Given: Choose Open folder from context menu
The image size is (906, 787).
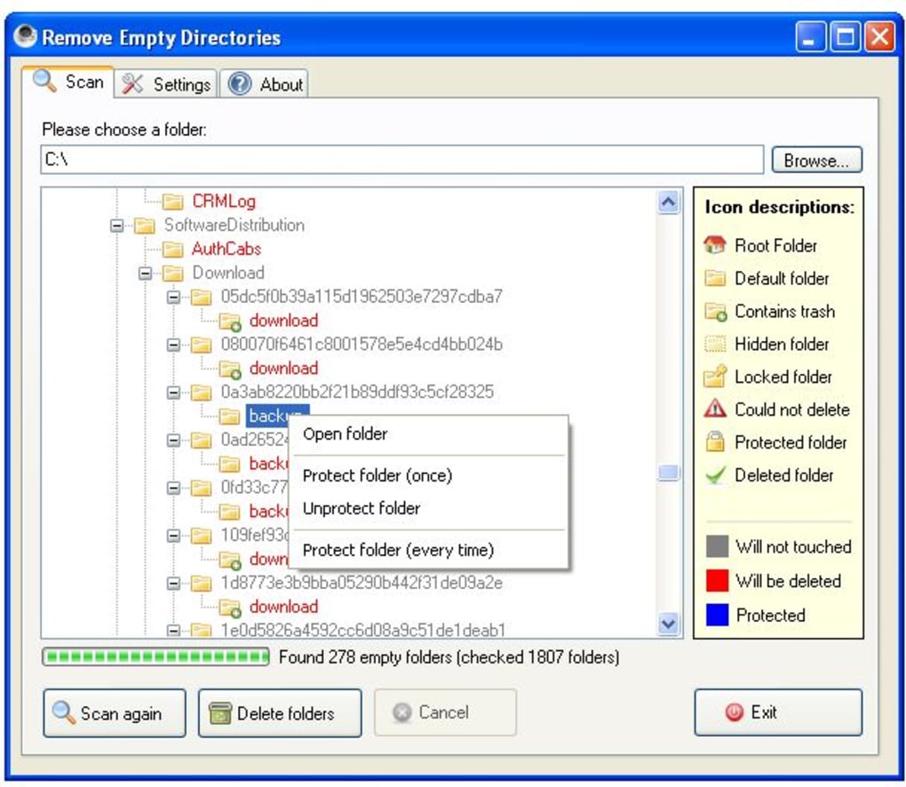Looking at the screenshot, I should coord(346,434).
